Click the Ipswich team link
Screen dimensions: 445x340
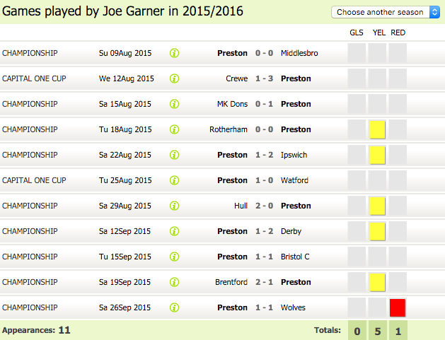[x=294, y=155]
